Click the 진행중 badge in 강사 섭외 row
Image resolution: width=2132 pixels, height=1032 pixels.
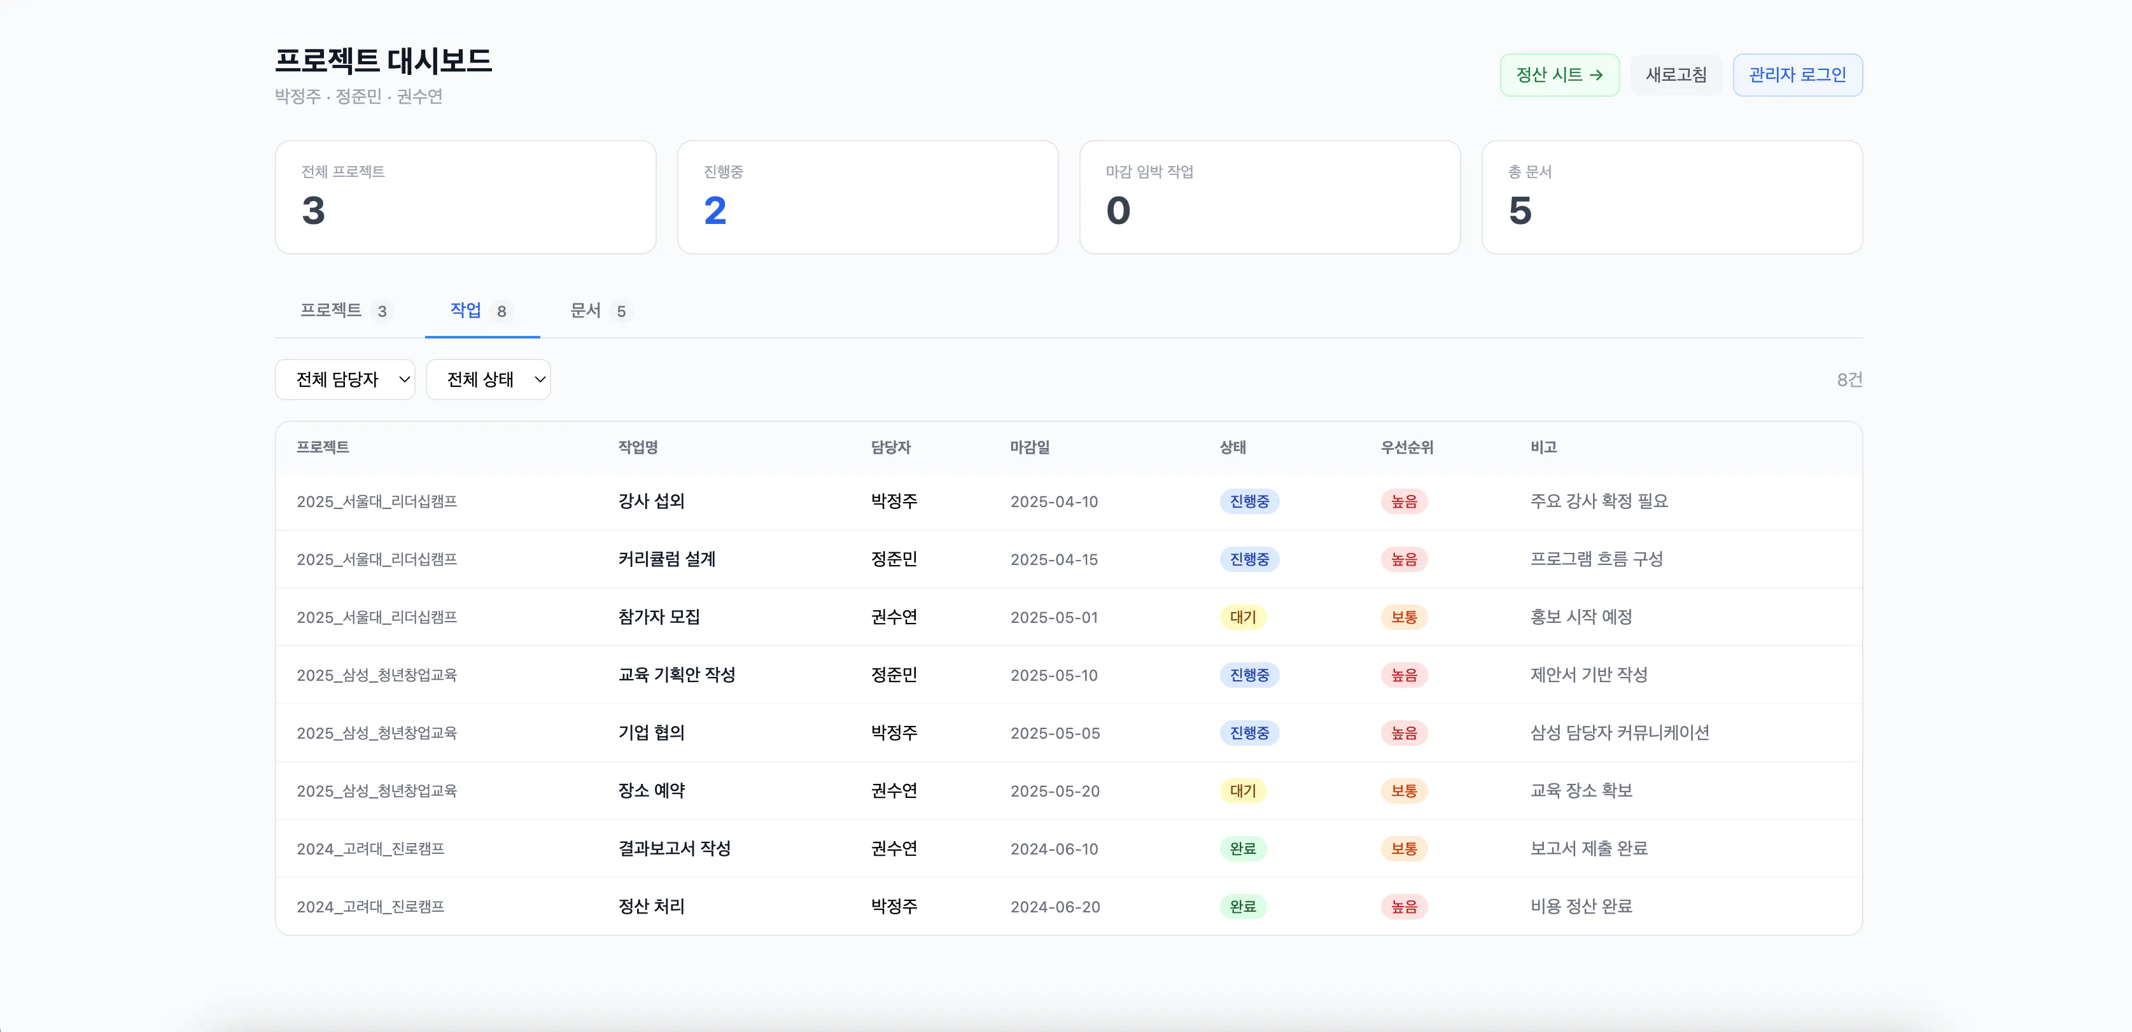click(x=1249, y=501)
